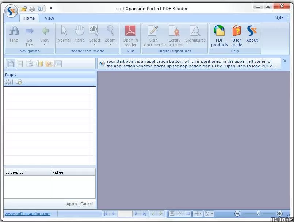The width and height of the screenshot is (294, 222).
Task: Click Open in reader button
Action: [x=130, y=36]
